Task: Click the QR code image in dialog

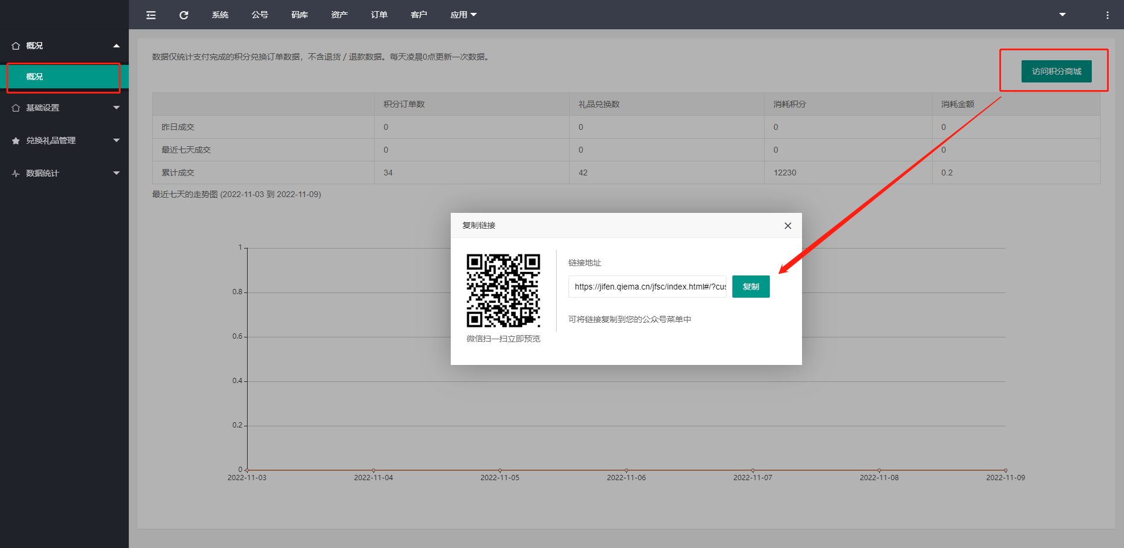Action: 503,290
